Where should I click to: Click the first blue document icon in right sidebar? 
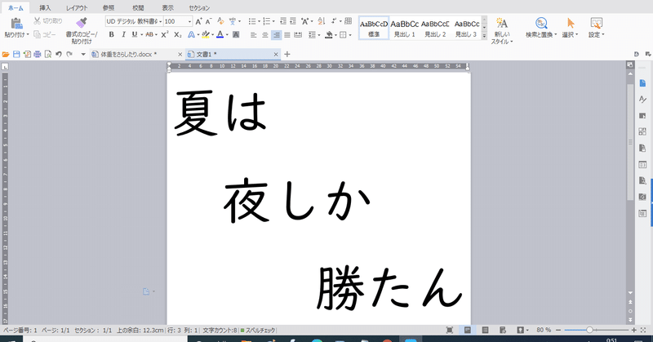point(642,83)
